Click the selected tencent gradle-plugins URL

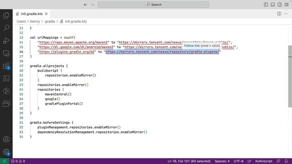point(162,51)
